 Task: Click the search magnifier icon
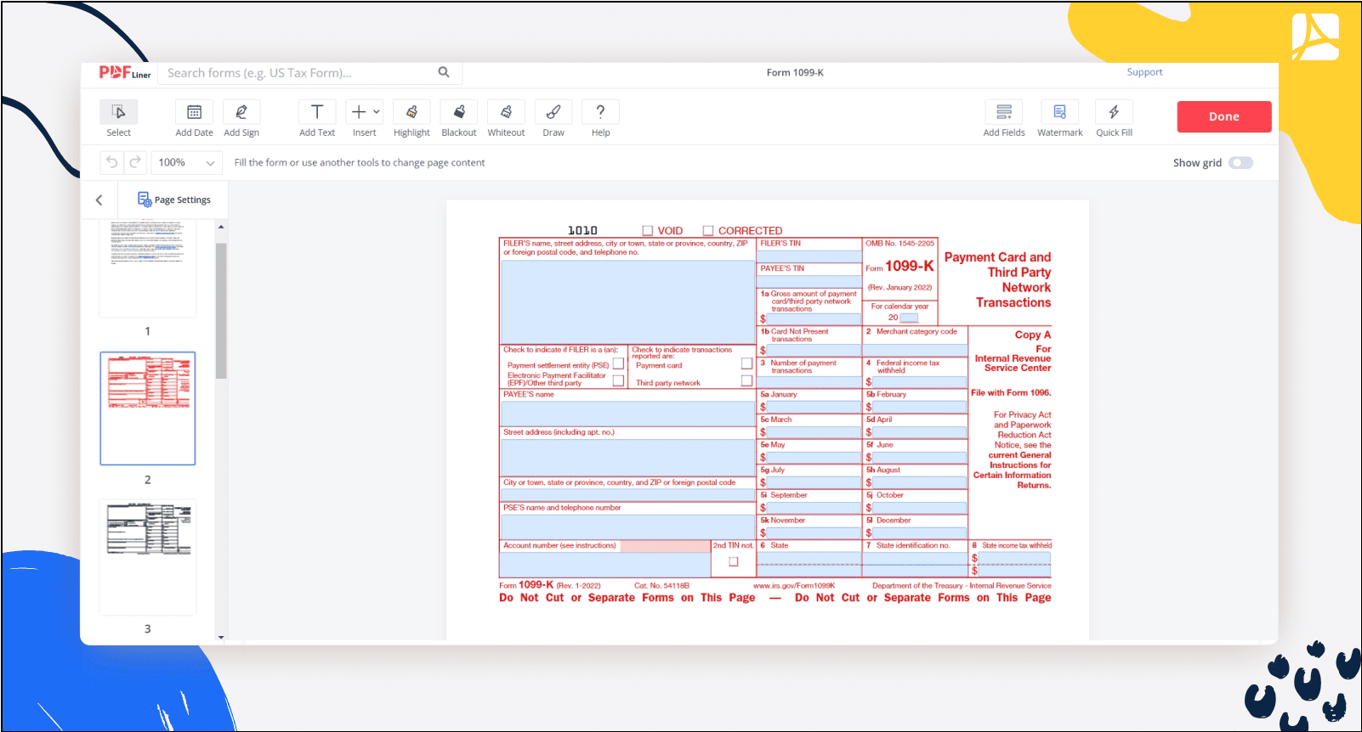[444, 72]
